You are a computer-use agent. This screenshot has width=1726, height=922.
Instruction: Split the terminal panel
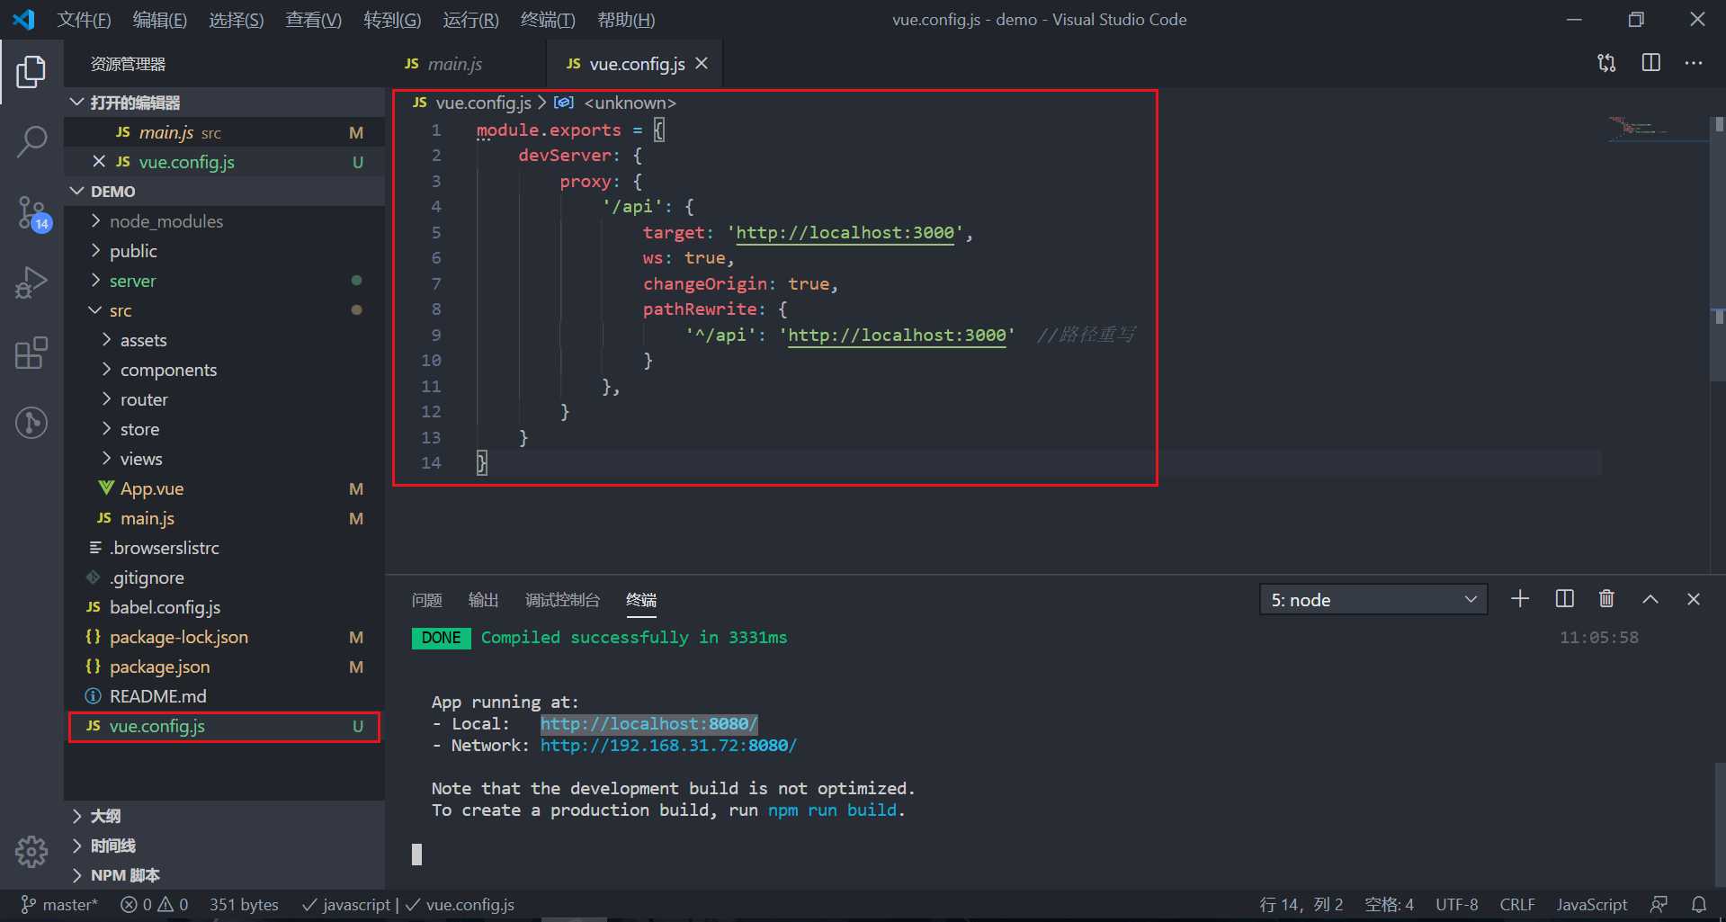[1564, 599]
